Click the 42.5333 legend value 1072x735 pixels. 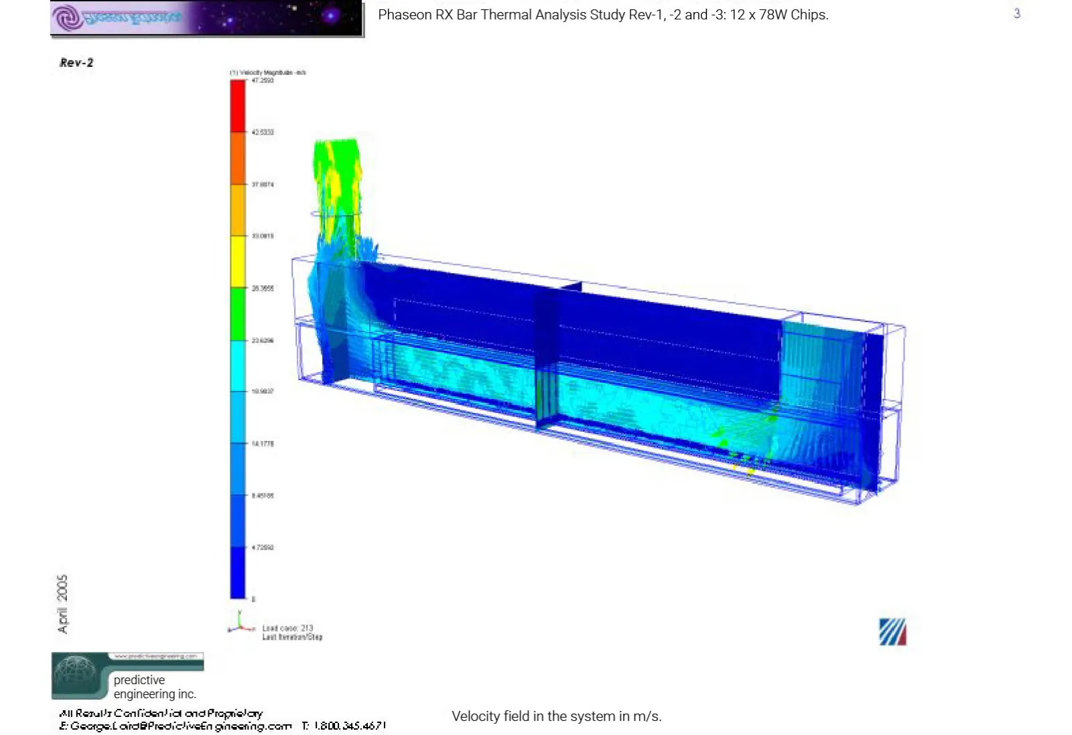click(263, 132)
